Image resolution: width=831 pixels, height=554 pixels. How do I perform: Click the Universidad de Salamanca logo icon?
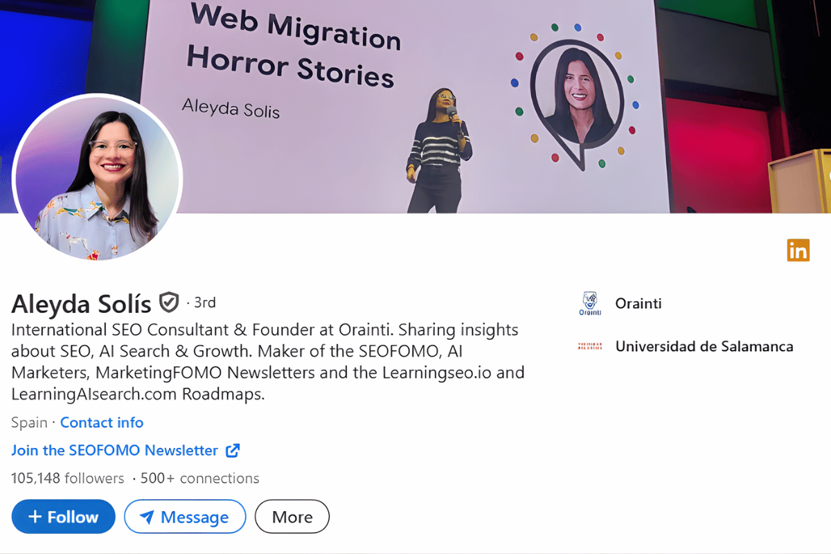point(589,346)
